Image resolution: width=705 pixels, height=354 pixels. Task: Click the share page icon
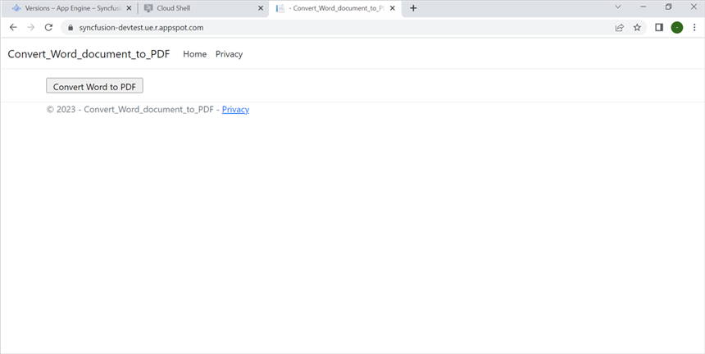[620, 27]
